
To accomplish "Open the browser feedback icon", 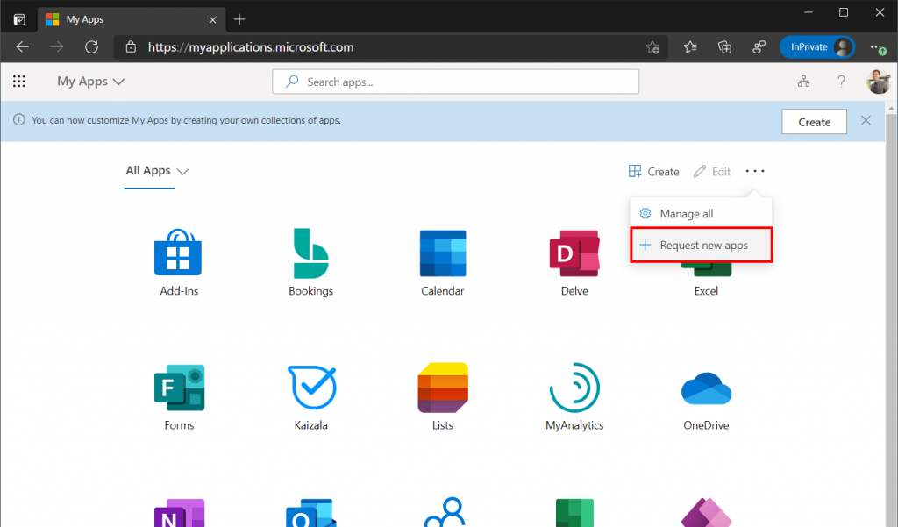I will [759, 47].
